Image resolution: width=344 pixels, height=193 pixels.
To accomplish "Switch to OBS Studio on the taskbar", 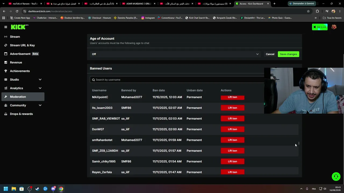I will click(30, 189).
